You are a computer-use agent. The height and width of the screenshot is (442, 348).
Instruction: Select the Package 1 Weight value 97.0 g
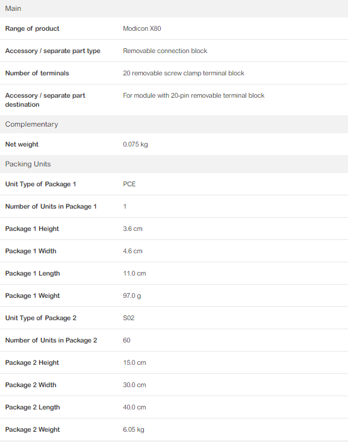(132, 295)
